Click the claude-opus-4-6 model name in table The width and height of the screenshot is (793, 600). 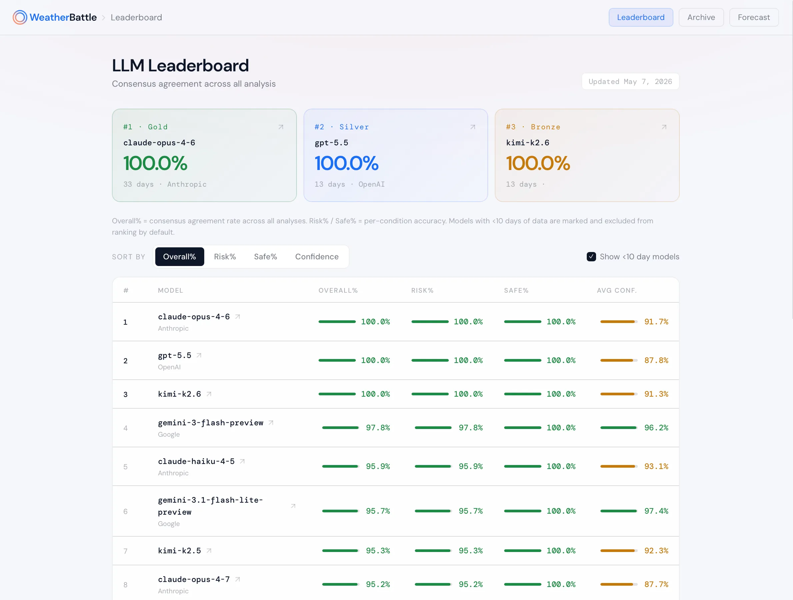[x=194, y=317]
